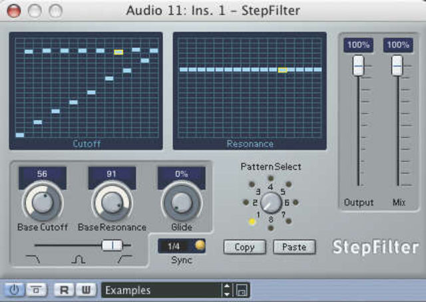This screenshot has height=302, width=426.
Task: Select pattern 5 LED
Action: (x=288, y=184)
